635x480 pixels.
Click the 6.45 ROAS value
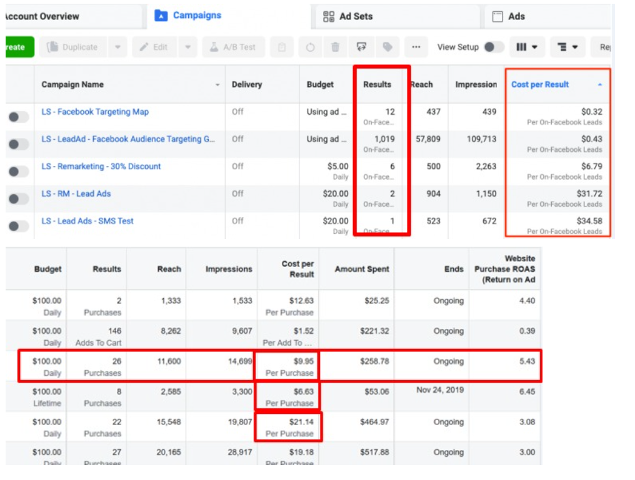[x=527, y=391]
